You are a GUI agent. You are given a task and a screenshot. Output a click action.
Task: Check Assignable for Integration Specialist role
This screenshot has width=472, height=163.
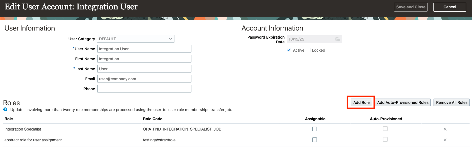[315, 129]
